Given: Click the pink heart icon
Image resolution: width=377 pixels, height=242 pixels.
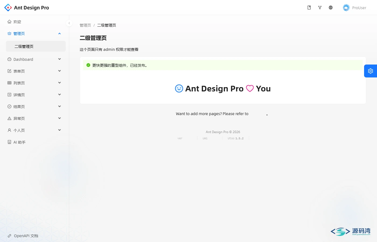Looking at the screenshot, I should pos(250,88).
